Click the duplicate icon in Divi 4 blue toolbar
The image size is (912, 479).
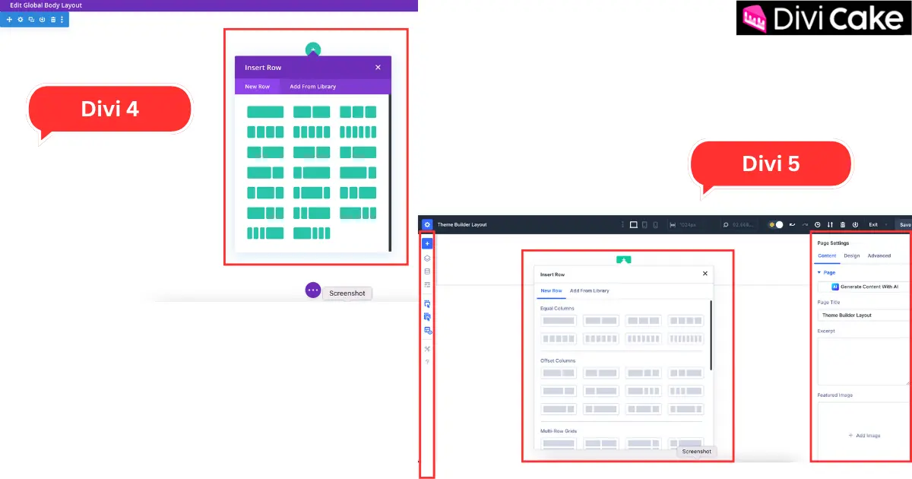pos(31,19)
